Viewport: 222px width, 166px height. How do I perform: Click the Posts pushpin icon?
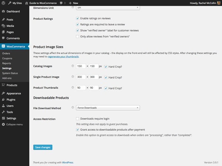3,20
